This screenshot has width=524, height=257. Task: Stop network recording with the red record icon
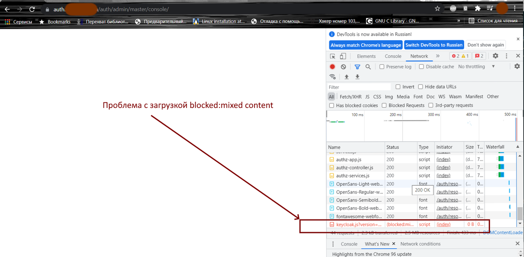pyautogui.click(x=332, y=66)
